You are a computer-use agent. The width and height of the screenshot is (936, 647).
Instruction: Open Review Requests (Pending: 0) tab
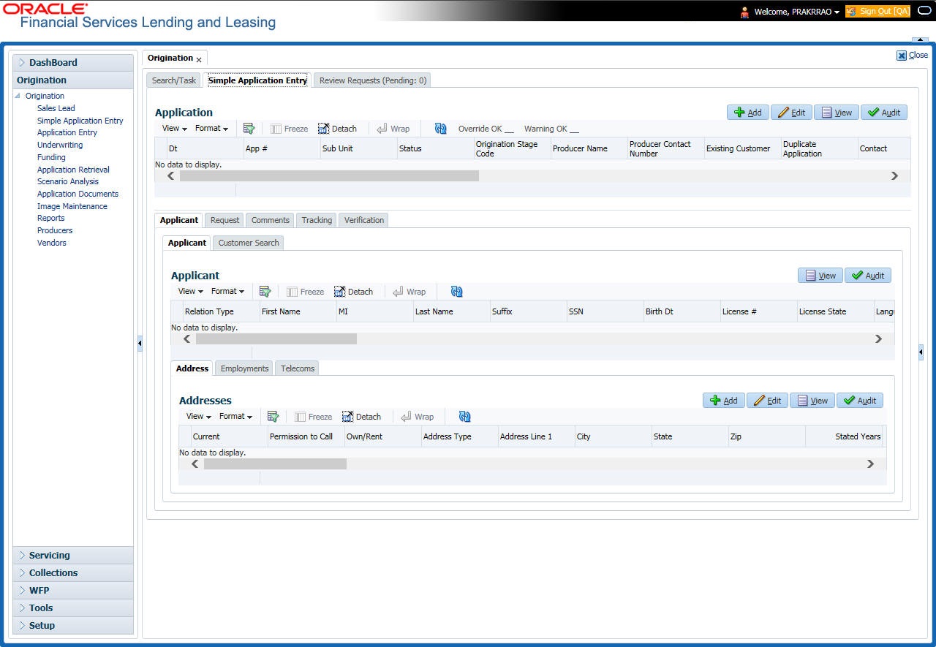(373, 80)
